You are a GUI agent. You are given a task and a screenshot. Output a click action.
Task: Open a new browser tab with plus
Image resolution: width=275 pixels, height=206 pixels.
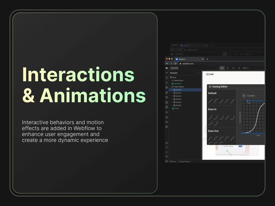(x=207, y=59)
